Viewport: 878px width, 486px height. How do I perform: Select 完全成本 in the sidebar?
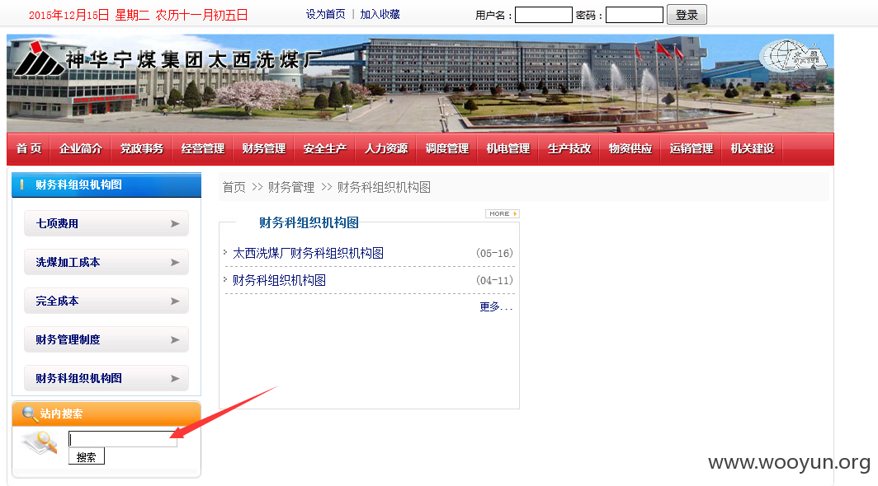click(x=106, y=301)
